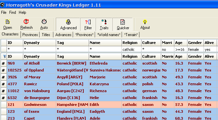Select the England [ENGL] tag cell
Image resolution: width=218 pixels, height=120 pixels.
tap(72, 111)
